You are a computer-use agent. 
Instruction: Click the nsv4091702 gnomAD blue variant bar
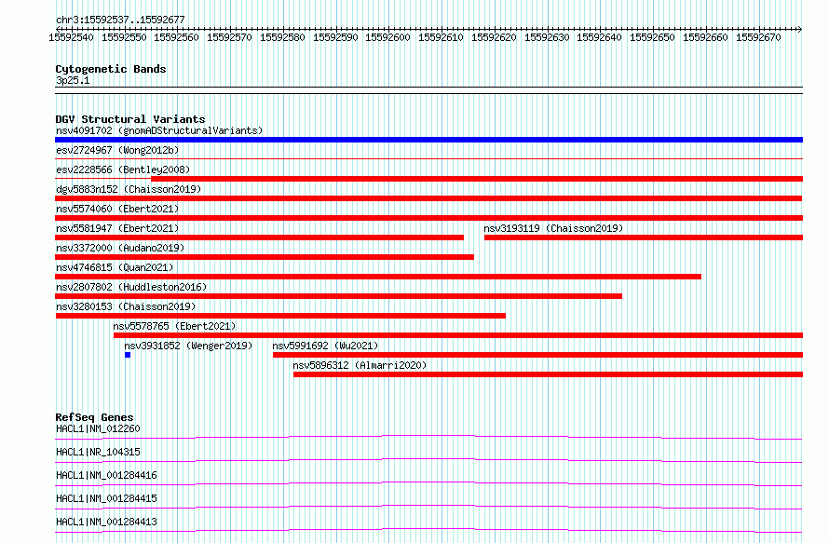[x=428, y=140]
